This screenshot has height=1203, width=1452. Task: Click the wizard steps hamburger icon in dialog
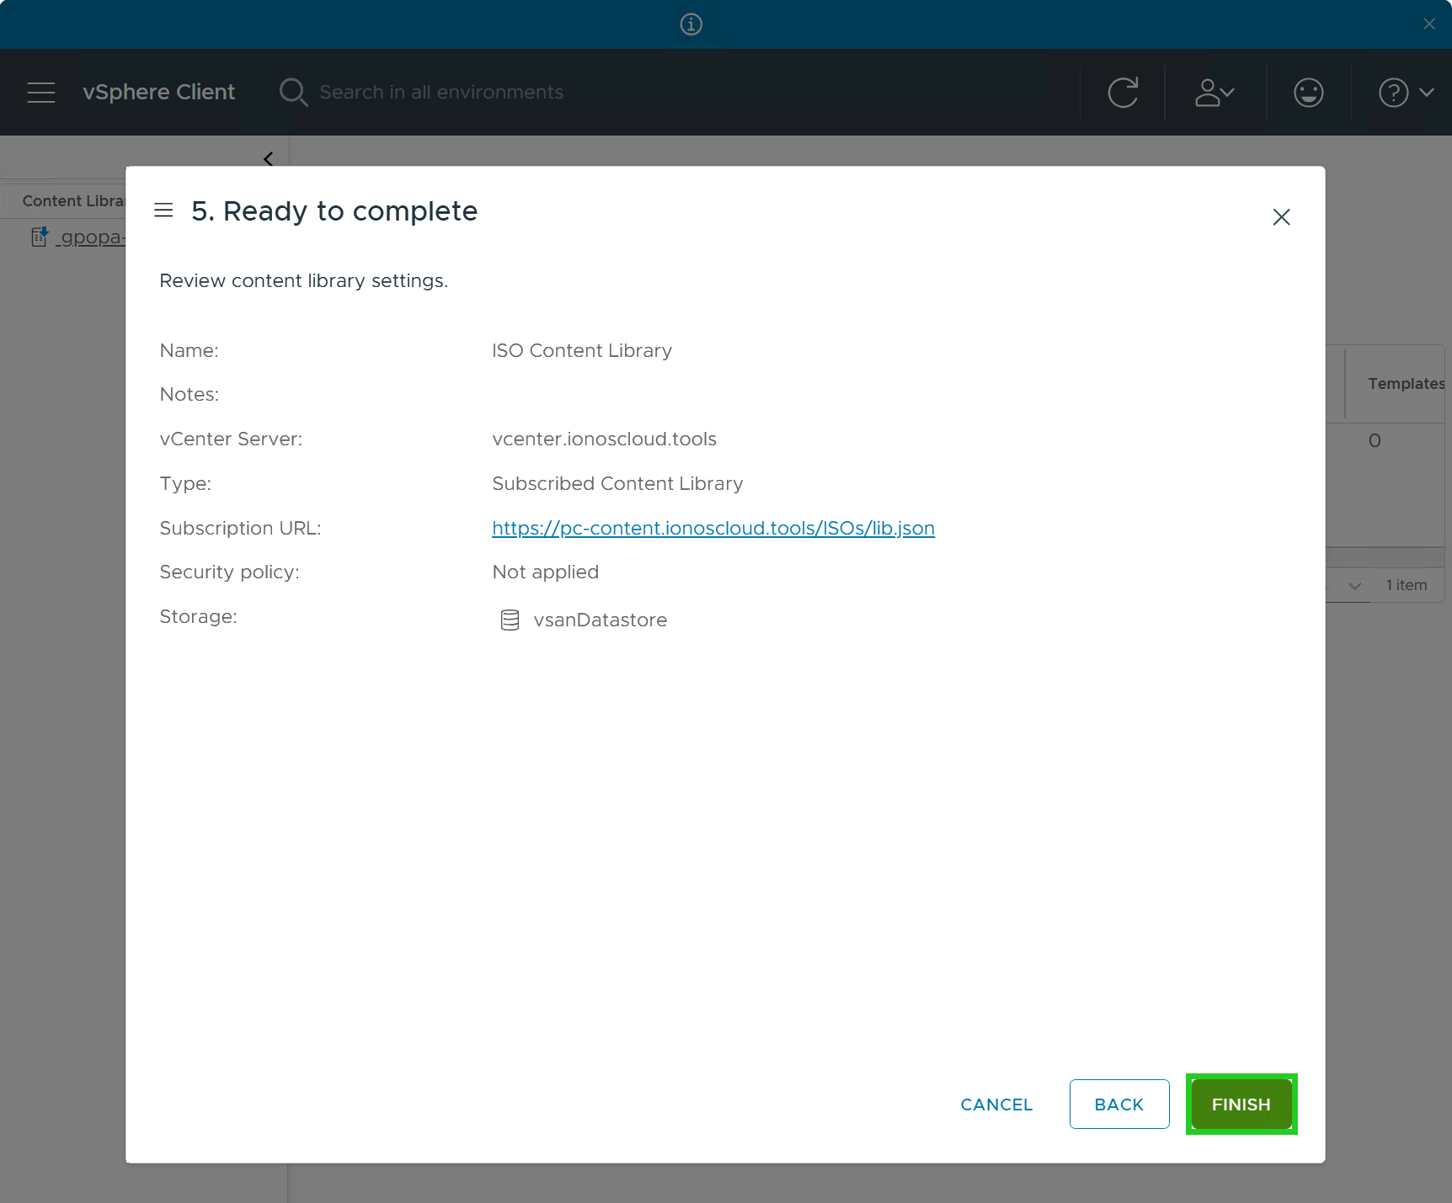pyautogui.click(x=163, y=210)
